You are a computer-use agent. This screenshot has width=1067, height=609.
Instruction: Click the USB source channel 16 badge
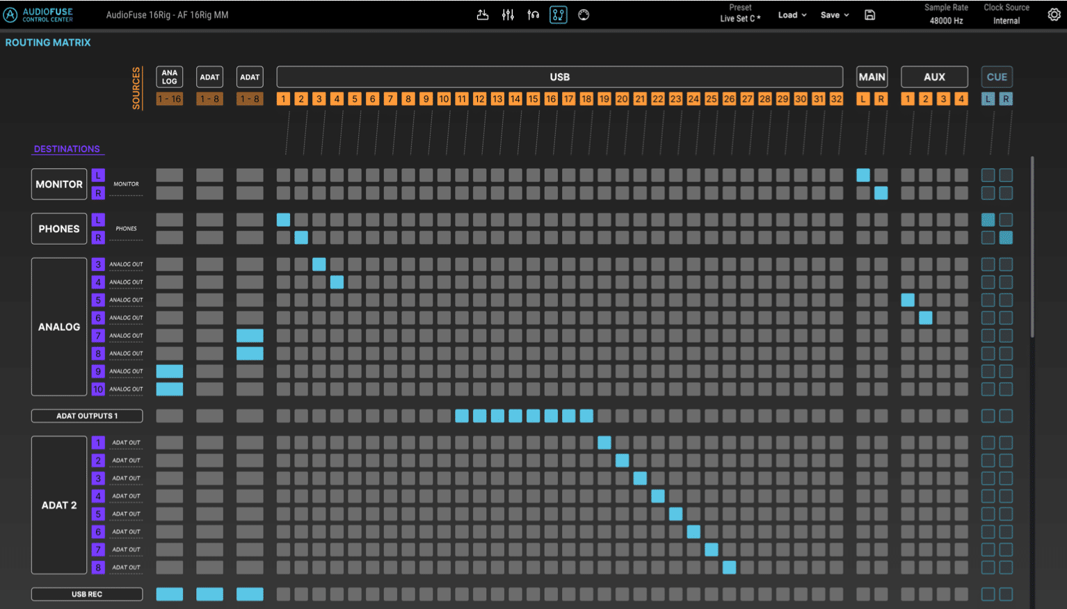[x=551, y=99]
